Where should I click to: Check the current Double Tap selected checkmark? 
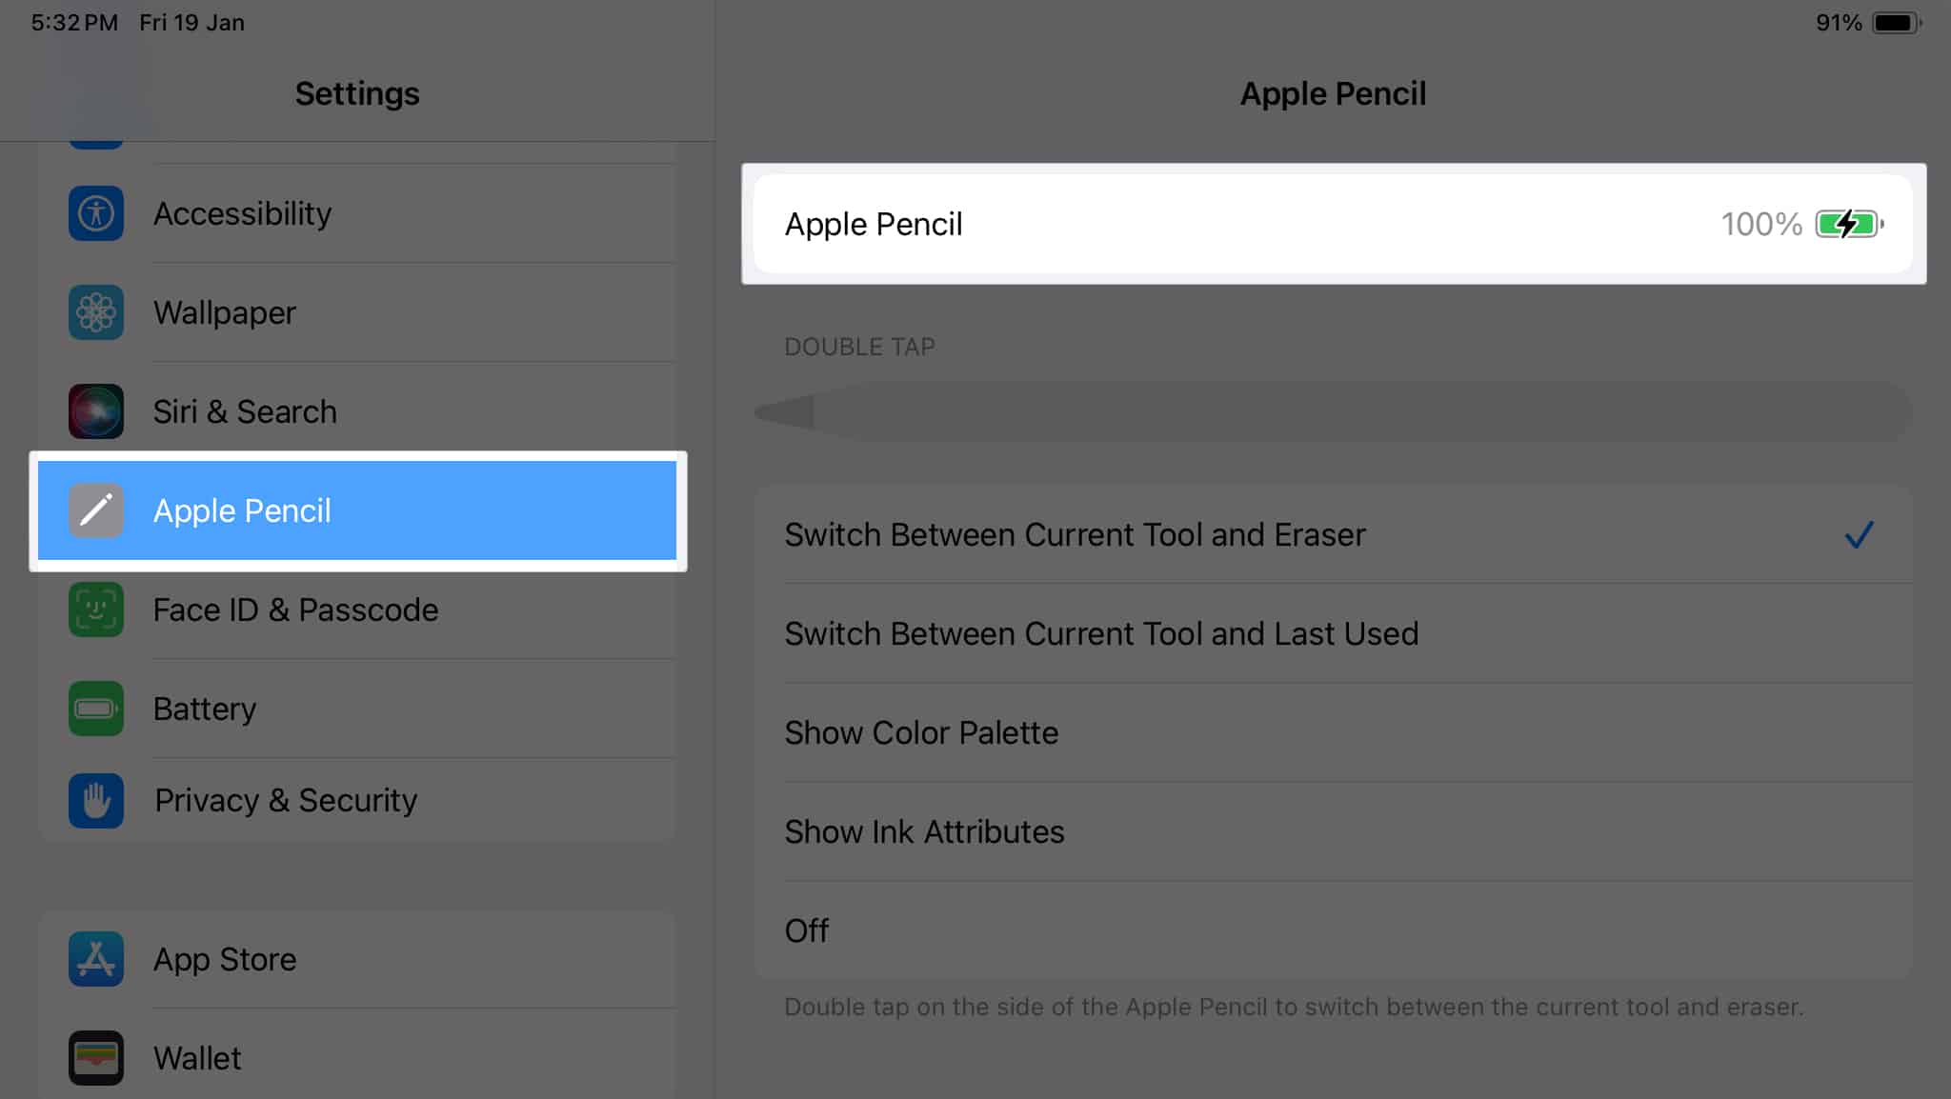click(x=1860, y=535)
